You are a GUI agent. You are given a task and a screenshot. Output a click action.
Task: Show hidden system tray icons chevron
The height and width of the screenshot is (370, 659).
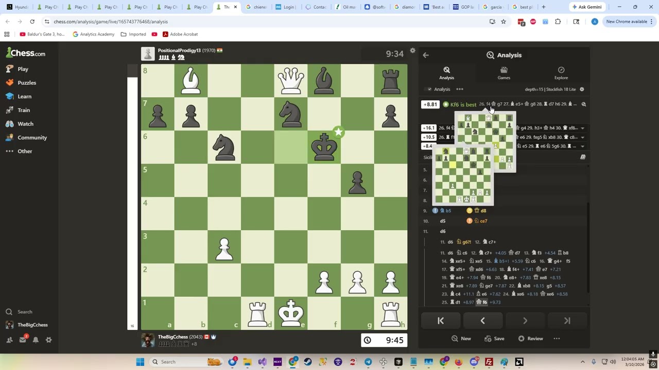pyautogui.click(x=583, y=362)
